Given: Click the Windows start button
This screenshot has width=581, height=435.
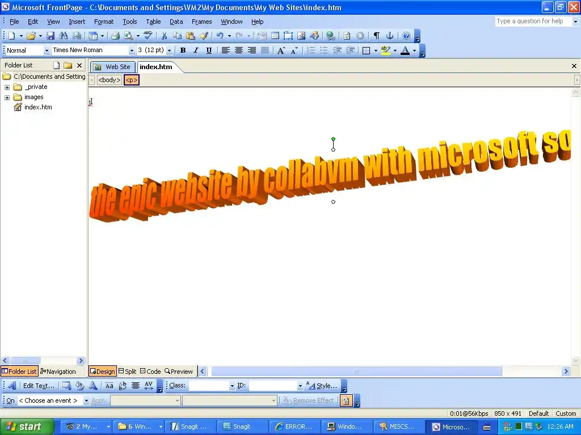Looking at the screenshot, I should tap(27, 427).
